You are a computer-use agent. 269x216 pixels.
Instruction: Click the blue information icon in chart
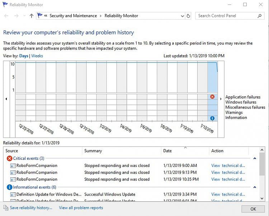[x=212, y=118]
